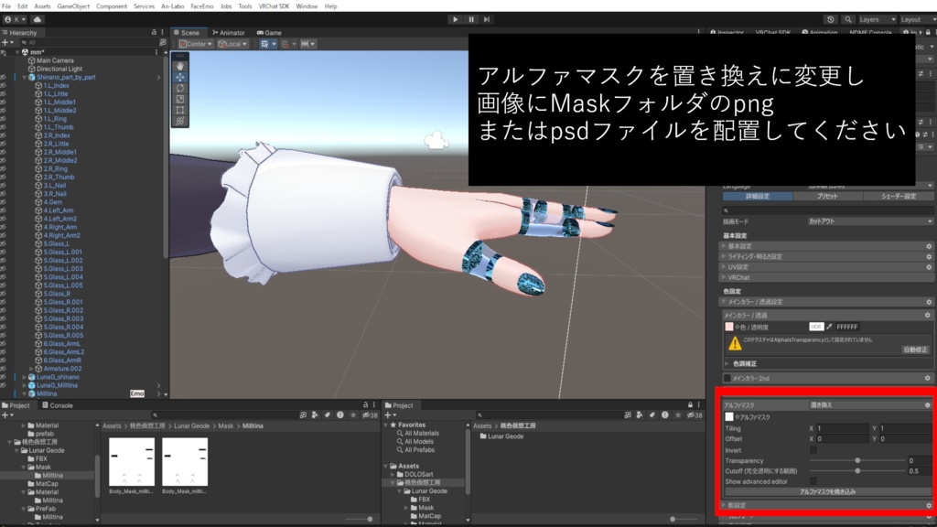Click left Project search-by-type icon
The height and width of the screenshot is (527, 937).
point(315,414)
